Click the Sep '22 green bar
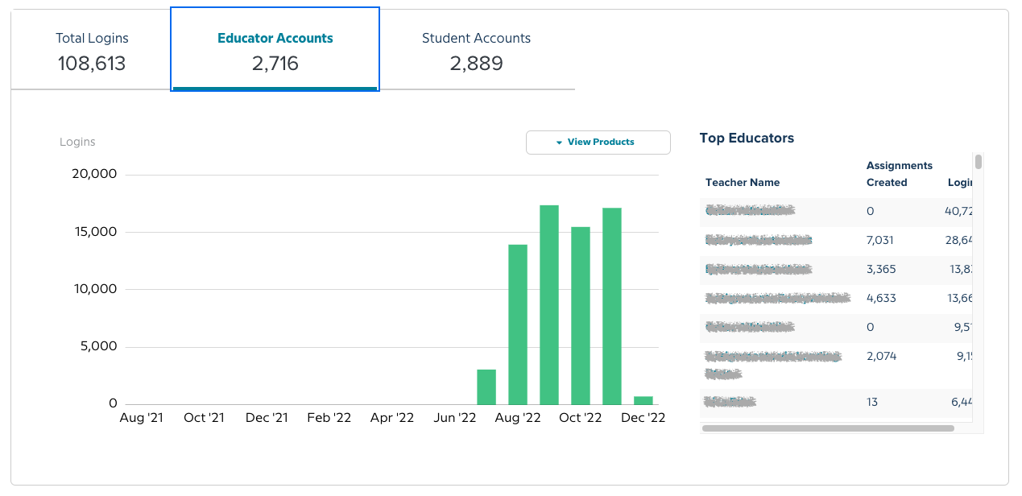This screenshot has width=1022, height=496. click(x=549, y=304)
